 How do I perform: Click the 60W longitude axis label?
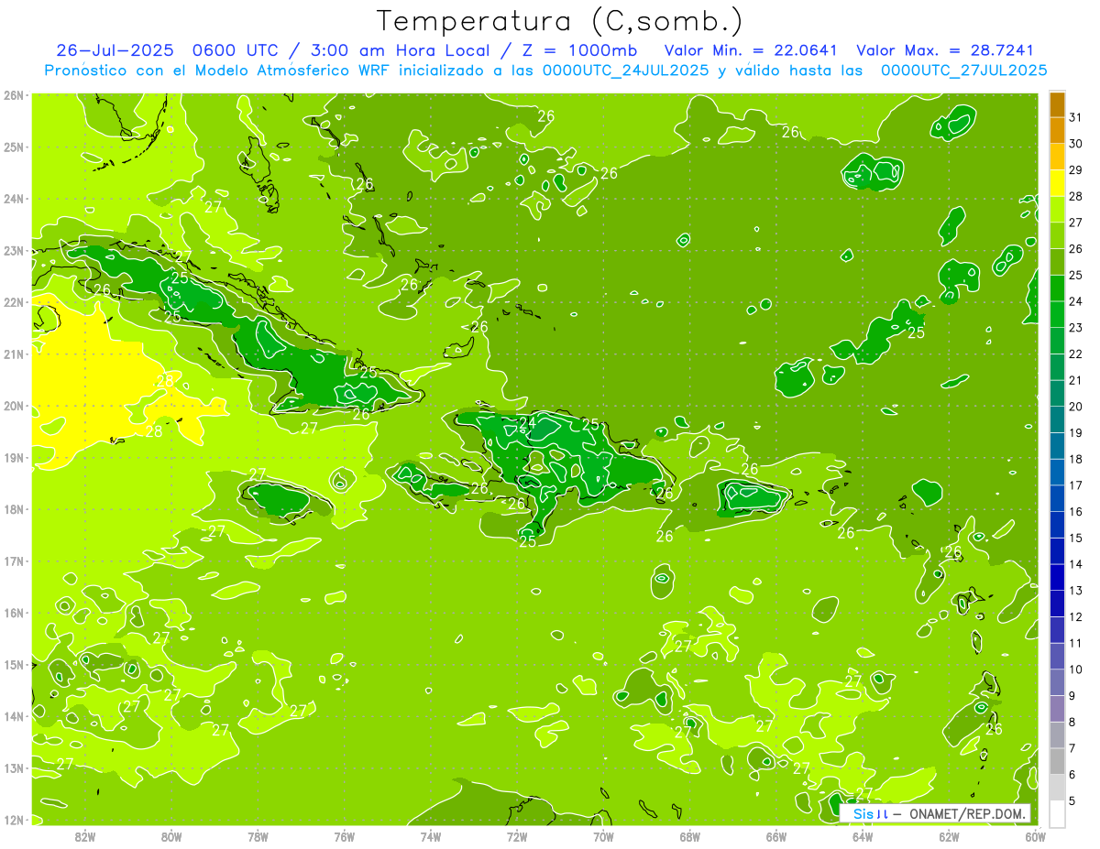click(1036, 836)
